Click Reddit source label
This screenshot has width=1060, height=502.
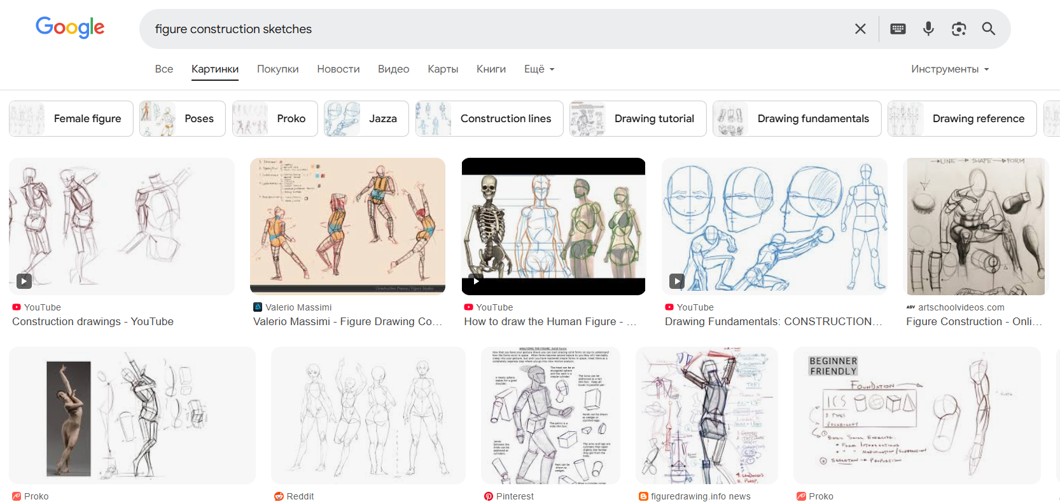pyautogui.click(x=300, y=496)
